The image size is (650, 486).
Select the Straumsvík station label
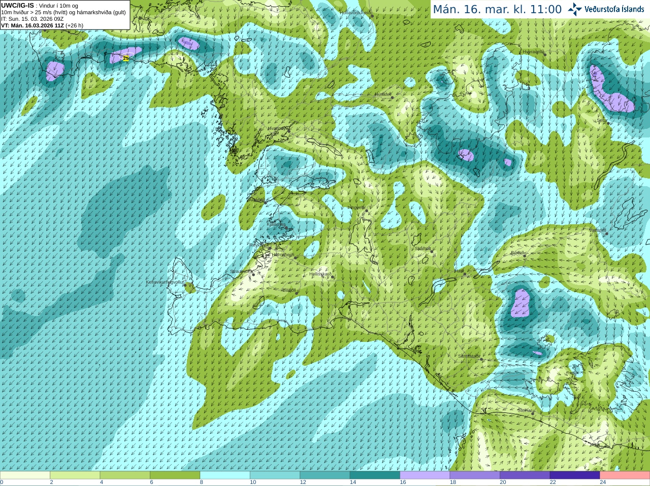(241, 271)
